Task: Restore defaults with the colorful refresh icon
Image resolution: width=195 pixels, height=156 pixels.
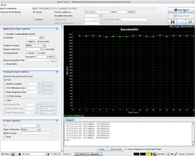Action: click(x=190, y=22)
